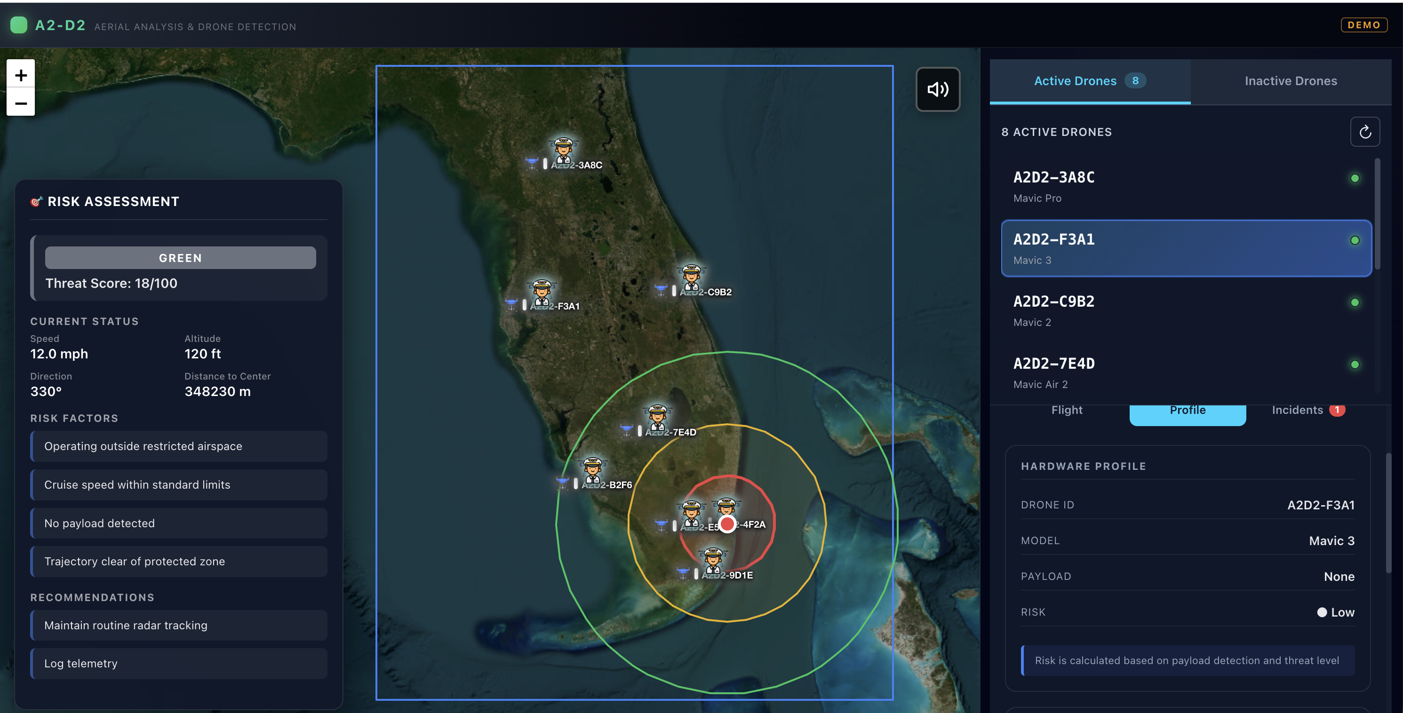The height and width of the screenshot is (713, 1403).
Task: Click 'Cruise speed within standard limits' factor
Action: (179, 485)
